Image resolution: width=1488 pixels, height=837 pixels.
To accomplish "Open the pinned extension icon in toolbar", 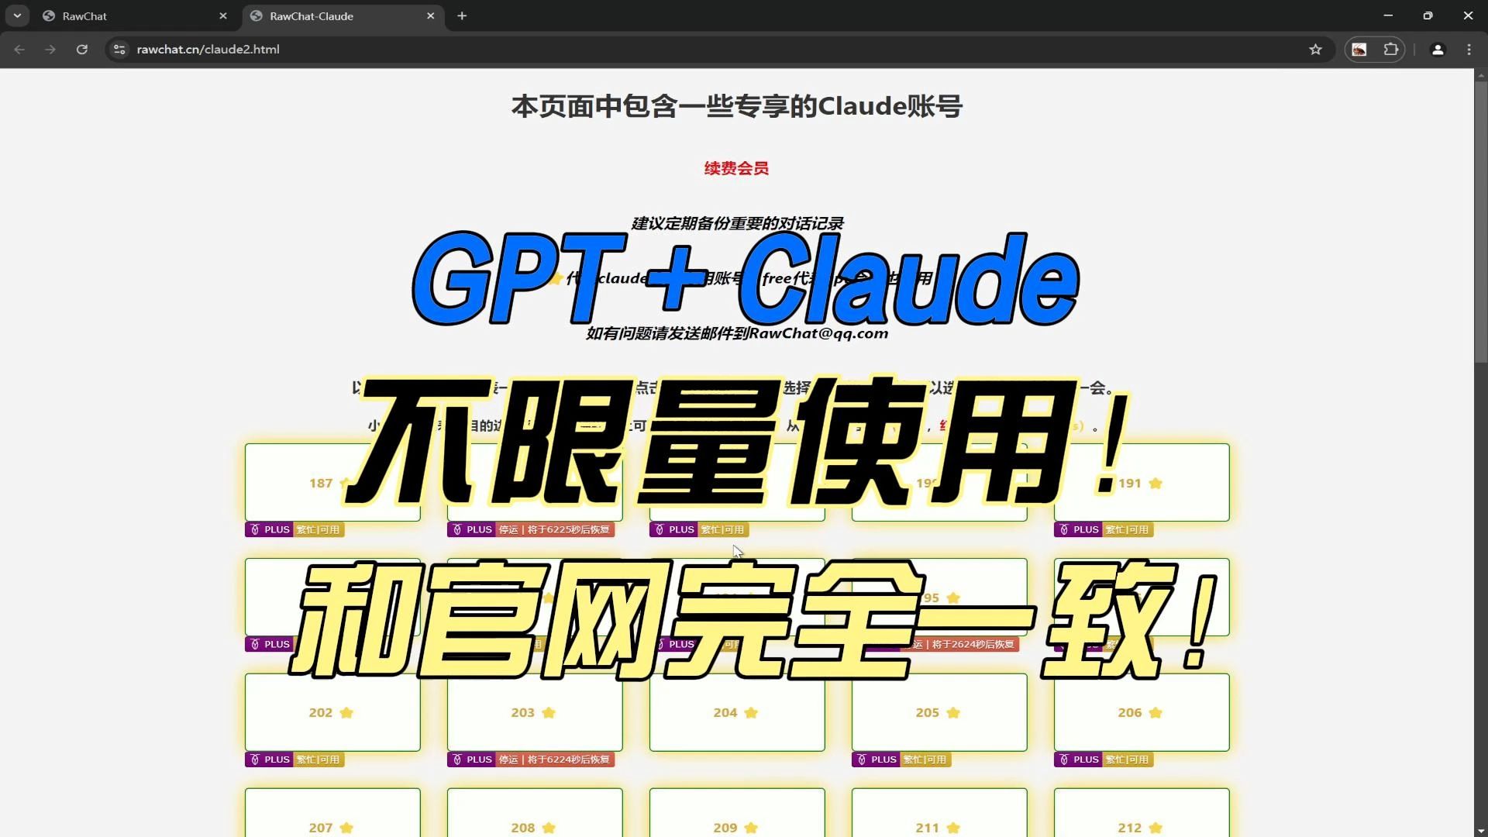I will 1359,50.
